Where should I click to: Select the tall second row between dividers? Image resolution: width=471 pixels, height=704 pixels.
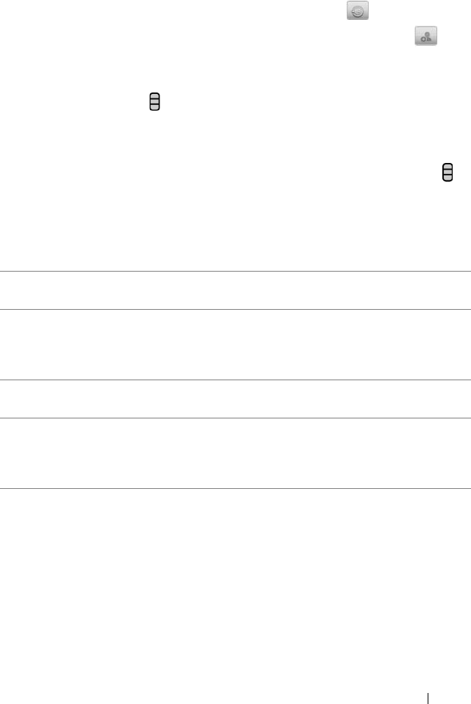(235, 344)
